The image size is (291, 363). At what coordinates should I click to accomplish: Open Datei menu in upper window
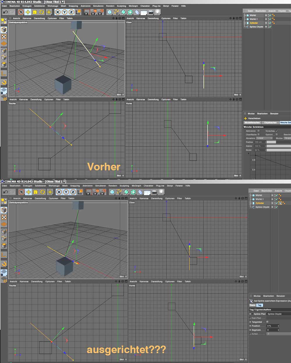(x=4, y=6)
